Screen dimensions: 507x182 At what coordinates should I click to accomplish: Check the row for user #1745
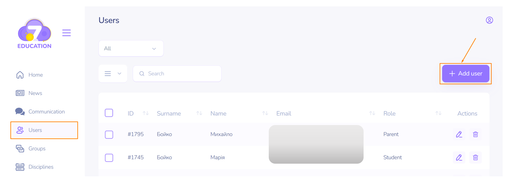pyautogui.click(x=109, y=158)
